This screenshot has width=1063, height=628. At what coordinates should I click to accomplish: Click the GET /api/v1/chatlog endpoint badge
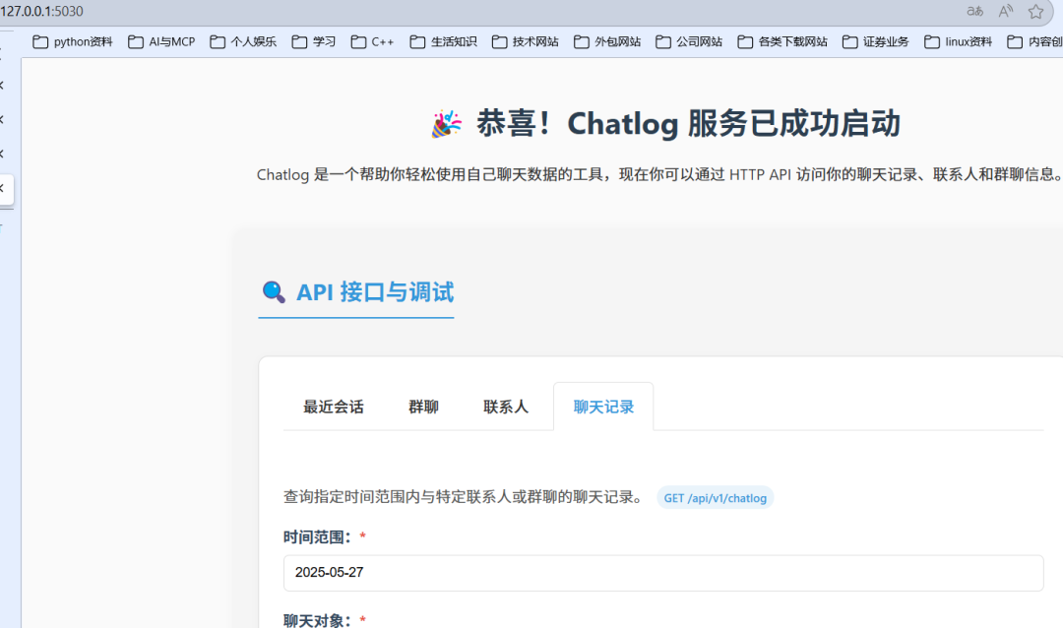pos(716,498)
